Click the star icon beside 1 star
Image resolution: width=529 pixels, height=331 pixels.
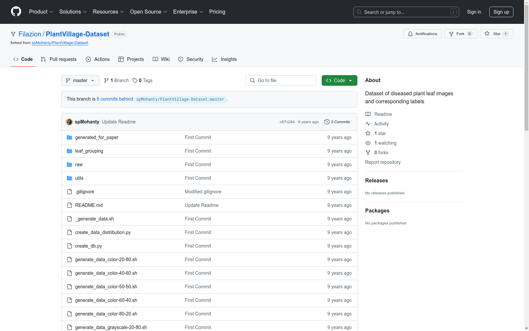368,133
